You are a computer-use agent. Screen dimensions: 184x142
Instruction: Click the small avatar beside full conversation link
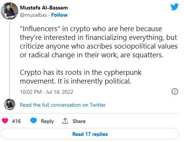pyautogui.click(x=10, y=104)
